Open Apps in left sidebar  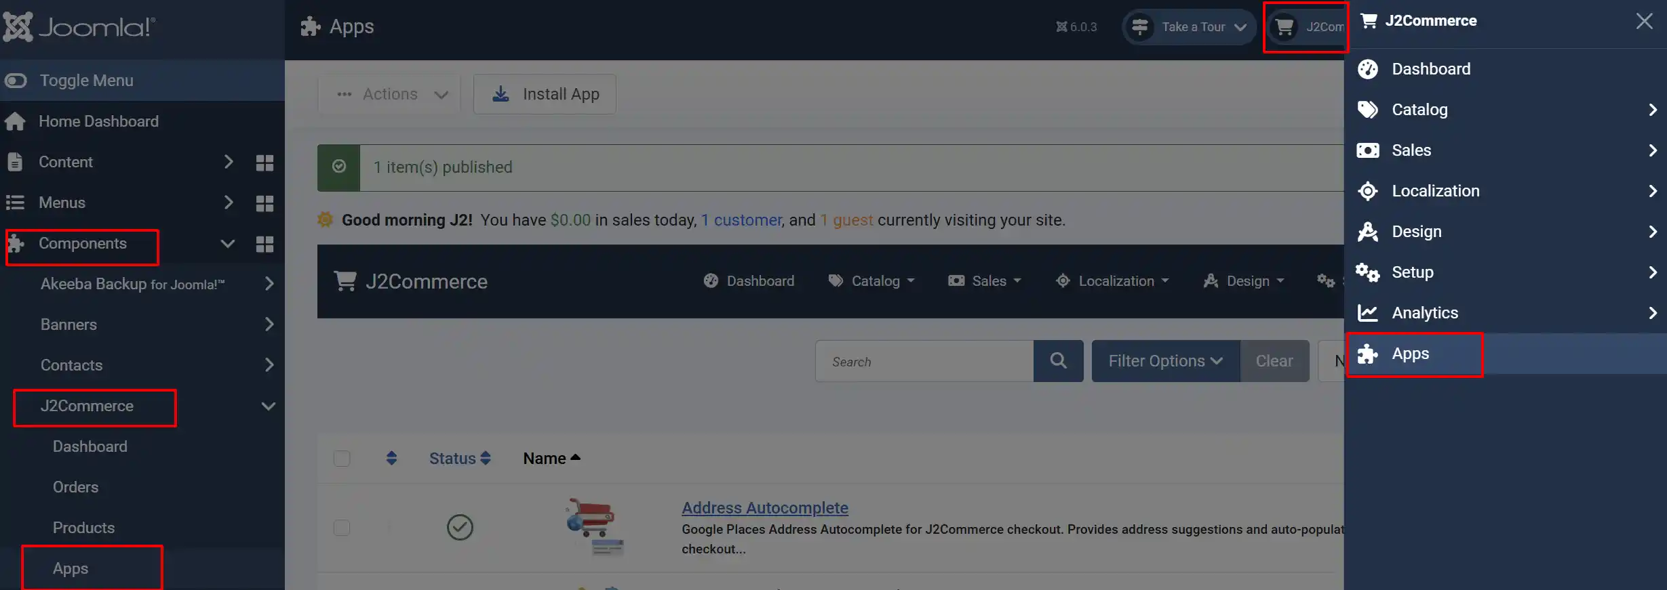[x=71, y=568]
